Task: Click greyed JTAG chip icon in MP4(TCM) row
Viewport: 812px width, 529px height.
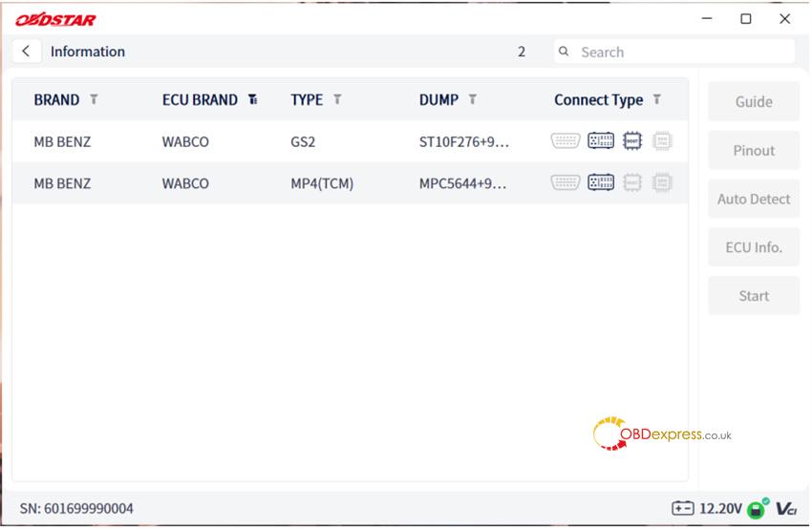Action: pos(662,182)
